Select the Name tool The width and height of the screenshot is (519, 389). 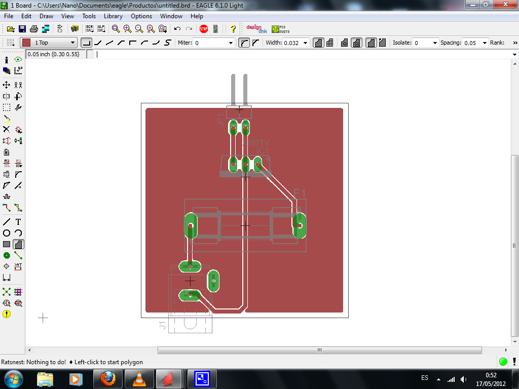(x=6, y=163)
